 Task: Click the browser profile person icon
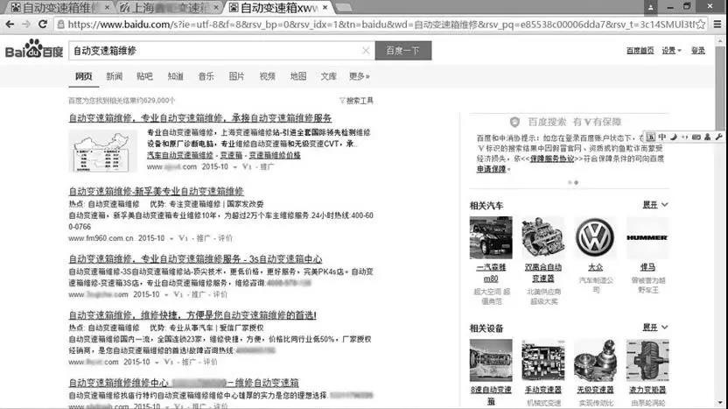point(650,7)
